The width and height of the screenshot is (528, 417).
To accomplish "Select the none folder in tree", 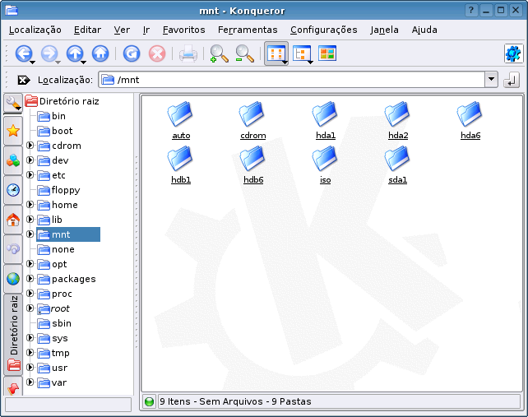I will coord(56,249).
